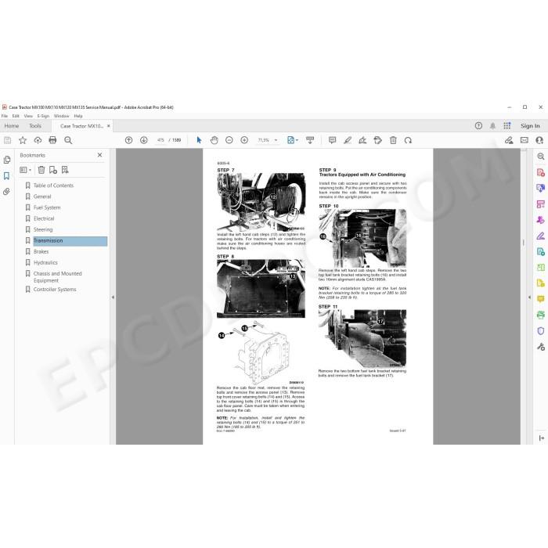Screen dimensions: 548x548
Task: Open the View menu
Action: coord(28,116)
